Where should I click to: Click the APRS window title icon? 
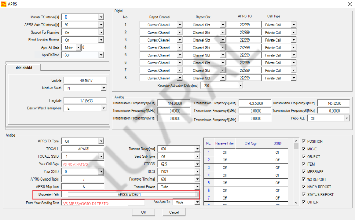[x=3, y=4]
